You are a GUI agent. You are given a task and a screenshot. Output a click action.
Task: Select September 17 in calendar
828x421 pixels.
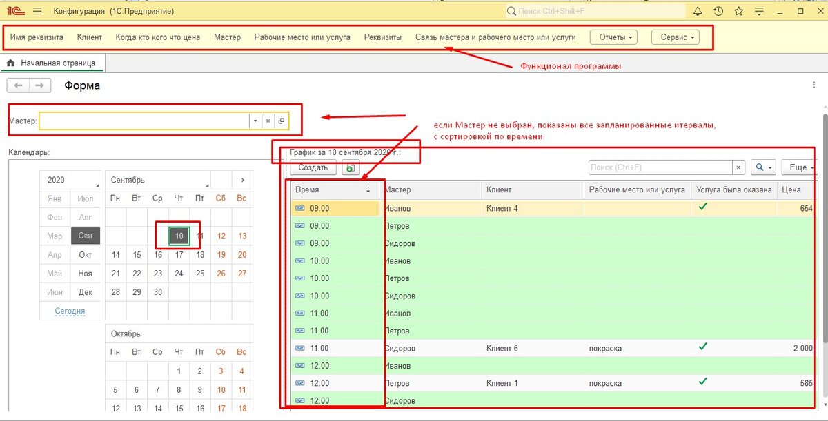coord(179,254)
